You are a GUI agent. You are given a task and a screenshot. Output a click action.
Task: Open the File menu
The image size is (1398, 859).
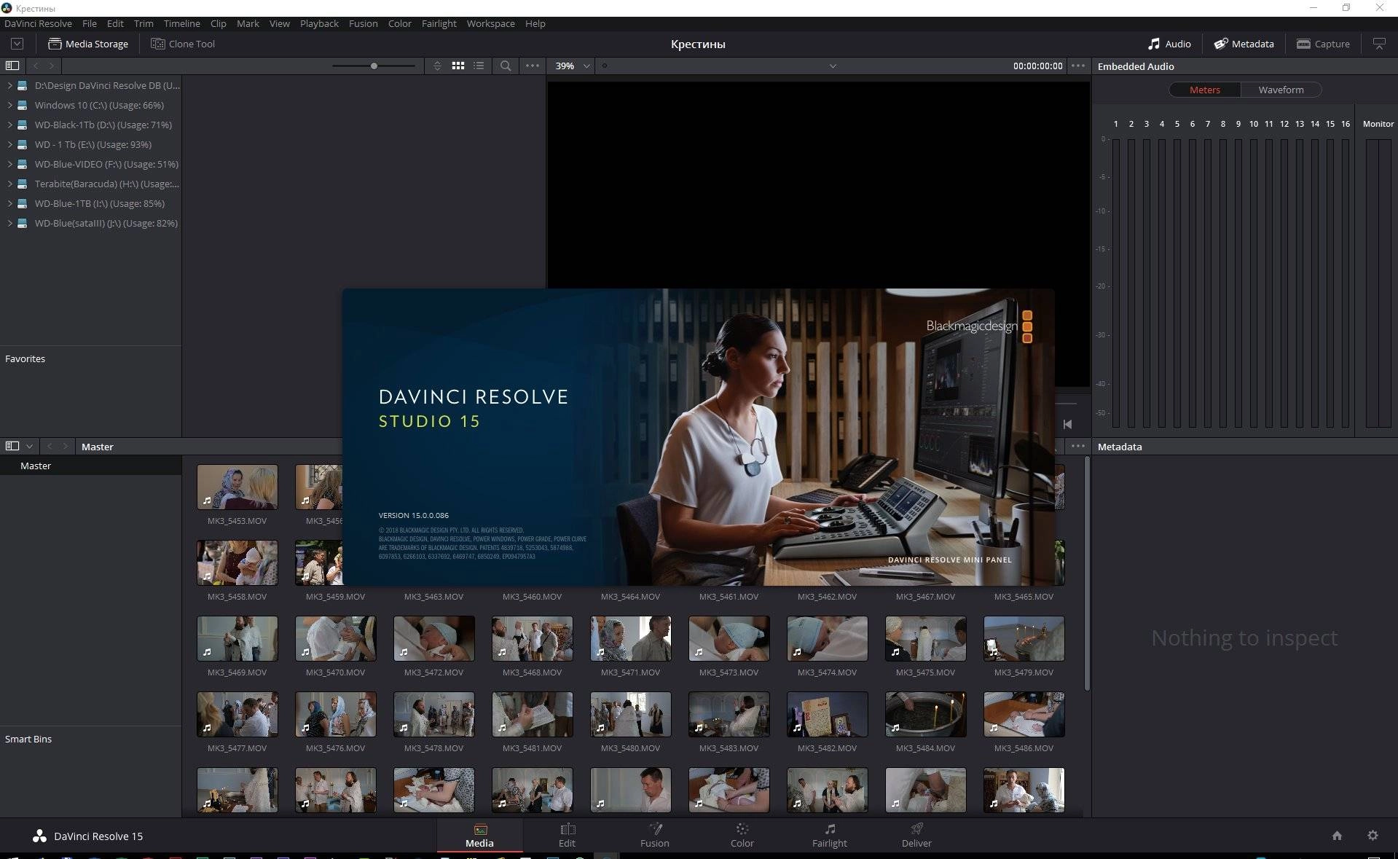(x=90, y=23)
